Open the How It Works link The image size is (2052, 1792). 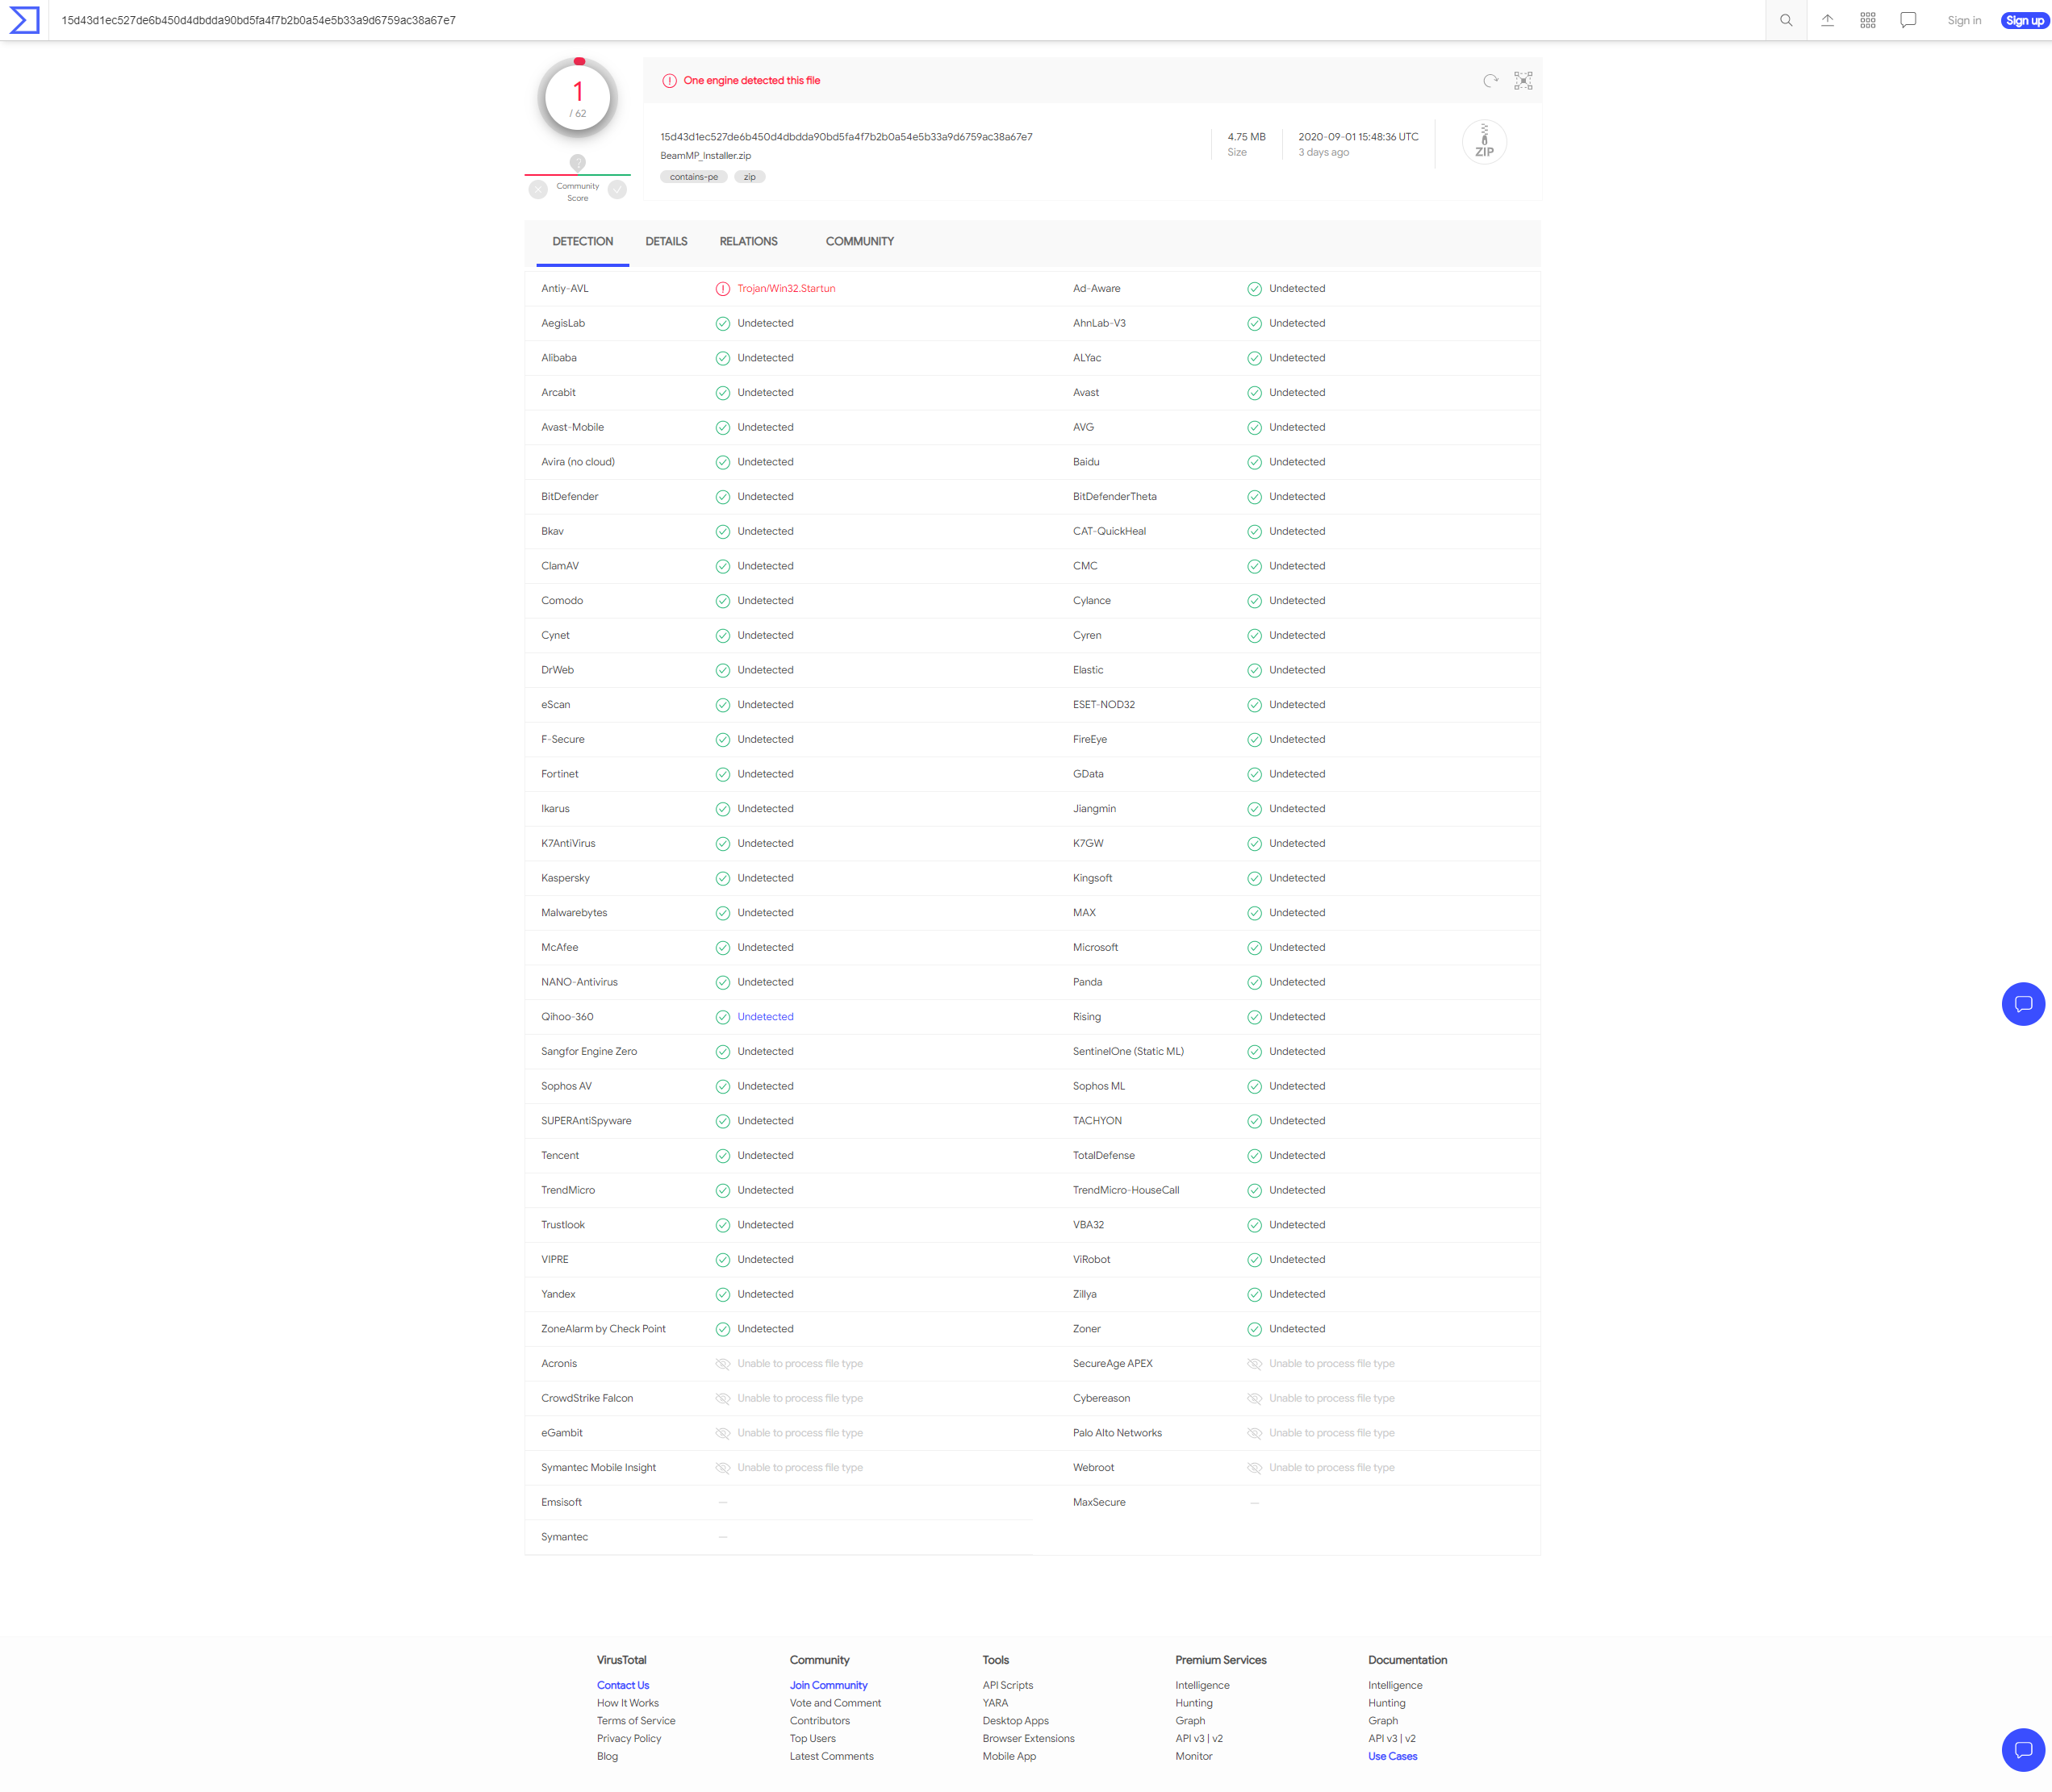click(627, 1704)
